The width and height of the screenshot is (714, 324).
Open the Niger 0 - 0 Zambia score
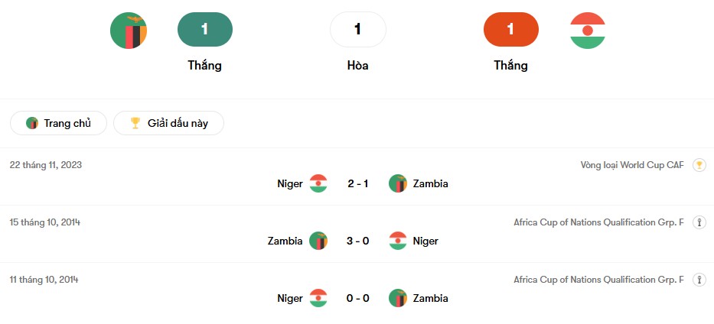(357, 298)
